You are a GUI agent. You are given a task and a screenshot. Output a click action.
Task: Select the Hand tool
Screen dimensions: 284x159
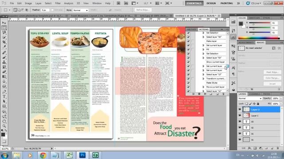[4, 121]
